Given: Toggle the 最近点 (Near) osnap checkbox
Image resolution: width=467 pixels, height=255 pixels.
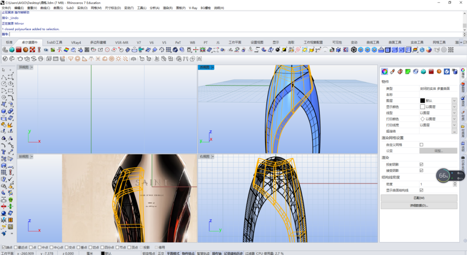Looking at the screenshot, I should pos(16,247).
